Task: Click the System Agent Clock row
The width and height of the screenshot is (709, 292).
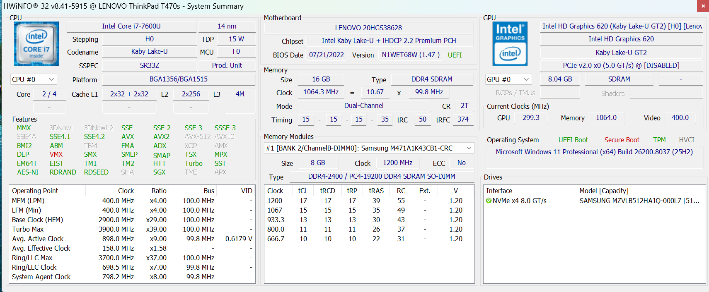Action: point(132,277)
